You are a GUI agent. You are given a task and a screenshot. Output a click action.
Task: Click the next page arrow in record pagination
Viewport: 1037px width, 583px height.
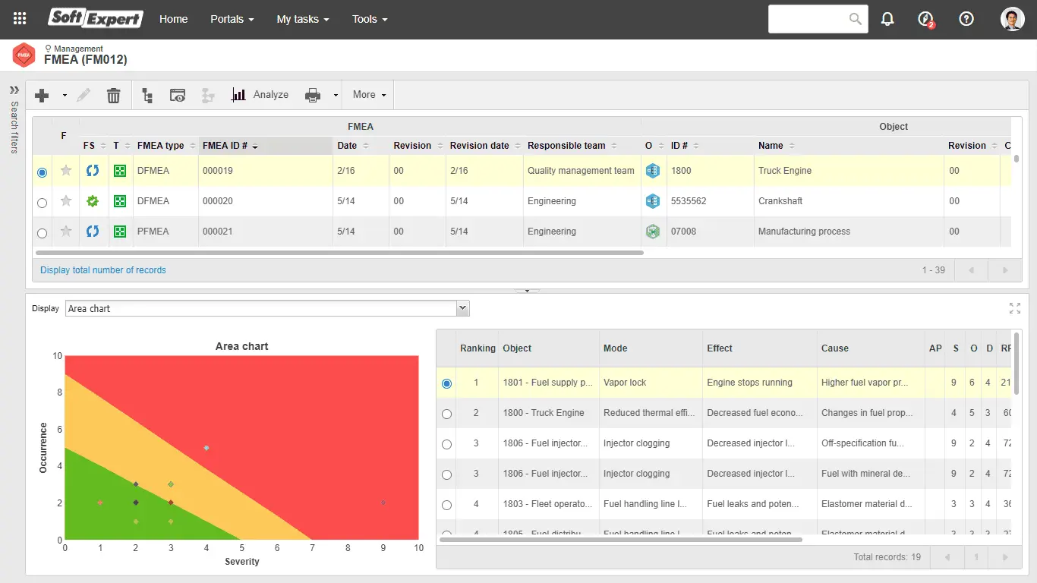coord(1004,269)
